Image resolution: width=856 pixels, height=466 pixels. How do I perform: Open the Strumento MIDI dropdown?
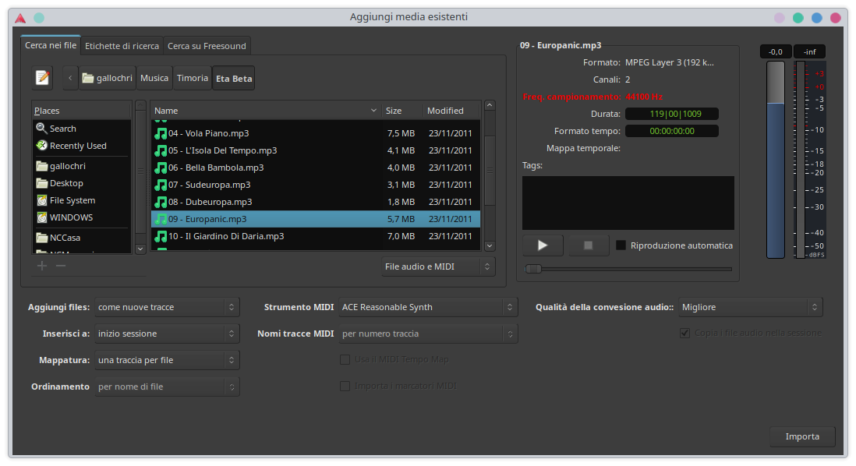[x=428, y=307]
